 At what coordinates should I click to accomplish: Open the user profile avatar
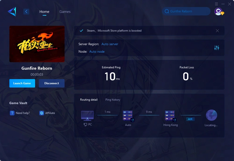pyautogui.click(x=219, y=11)
